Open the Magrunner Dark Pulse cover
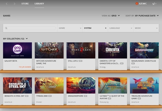The width and height of the screenshot is (162, 111). click(x=144, y=50)
